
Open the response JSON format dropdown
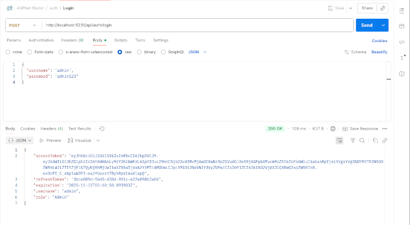click(x=20, y=140)
